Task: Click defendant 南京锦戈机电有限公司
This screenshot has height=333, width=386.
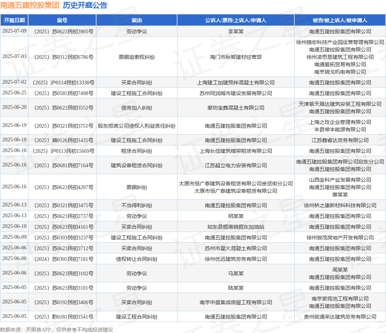Action: 340,72
